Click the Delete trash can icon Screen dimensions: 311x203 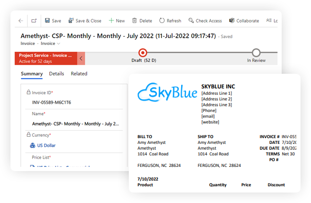coord(135,20)
